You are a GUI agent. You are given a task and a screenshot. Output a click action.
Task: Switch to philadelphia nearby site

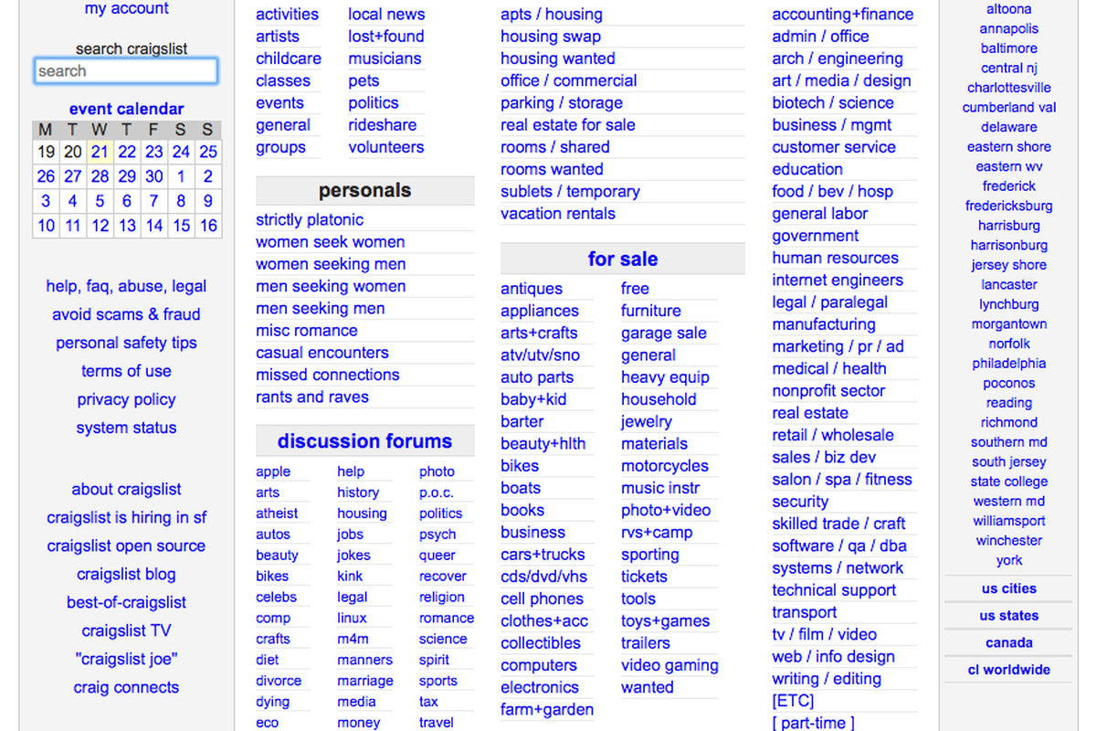(1009, 364)
